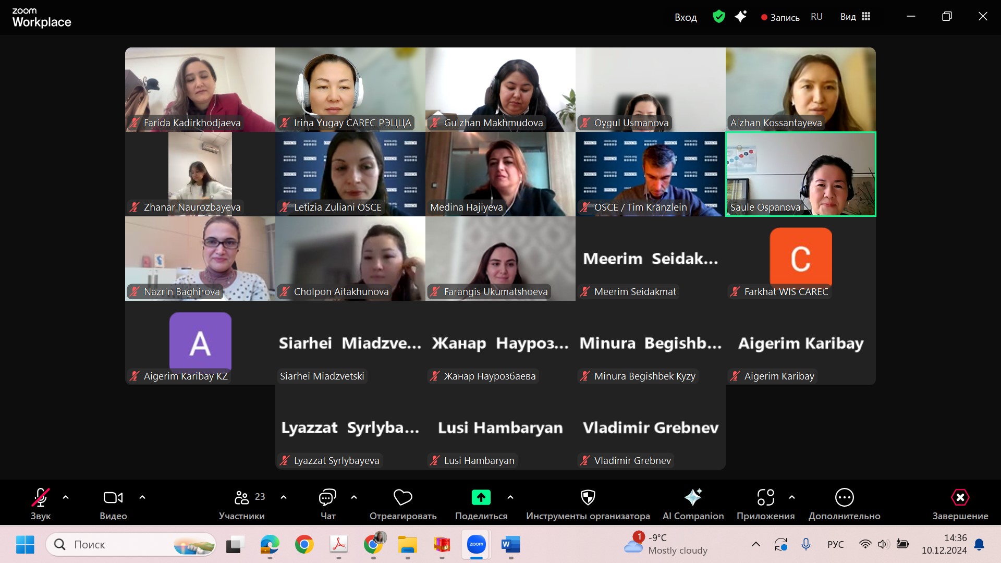This screenshot has height=563, width=1001.
Task: Launch AI Companion in toolbar
Action: coord(693,498)
